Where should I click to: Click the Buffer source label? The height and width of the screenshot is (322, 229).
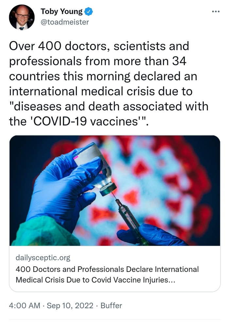[111, 306]
